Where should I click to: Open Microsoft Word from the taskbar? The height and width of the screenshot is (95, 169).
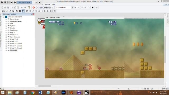pyautogui.click(x=40, y=93)
